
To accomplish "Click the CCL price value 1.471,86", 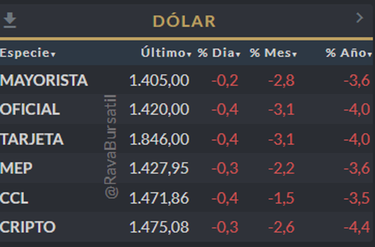I will tap(159, 198).
